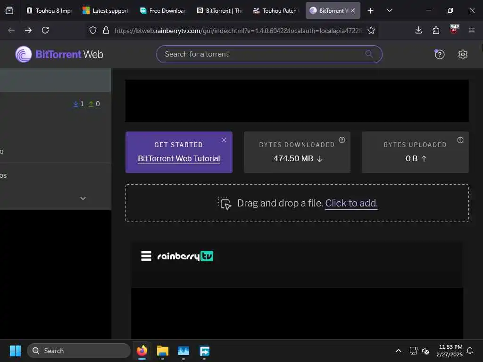The height and width of the screenshot is (362, 483).
Task: Expand the sidebar chevron
Action: [x=83, y=198]
